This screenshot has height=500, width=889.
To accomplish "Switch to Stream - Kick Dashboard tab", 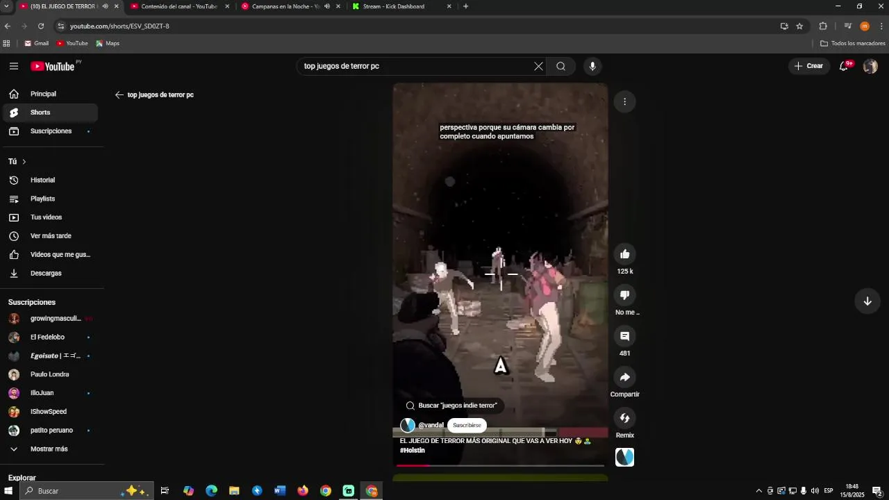I will point(394,6).
